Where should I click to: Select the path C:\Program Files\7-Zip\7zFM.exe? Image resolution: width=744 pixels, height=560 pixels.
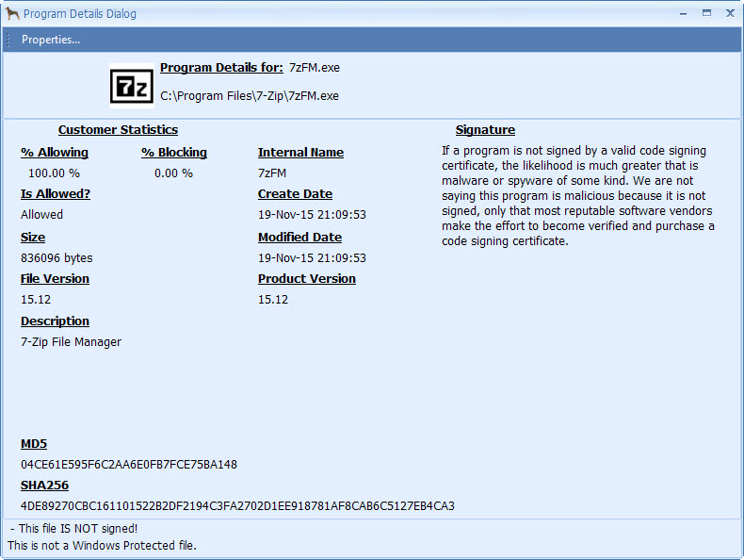point(250,96)
